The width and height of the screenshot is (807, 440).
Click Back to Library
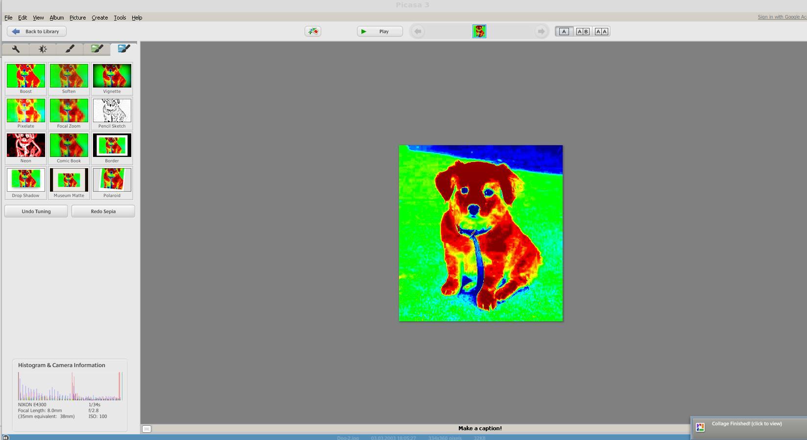click(x=36, y=31)
